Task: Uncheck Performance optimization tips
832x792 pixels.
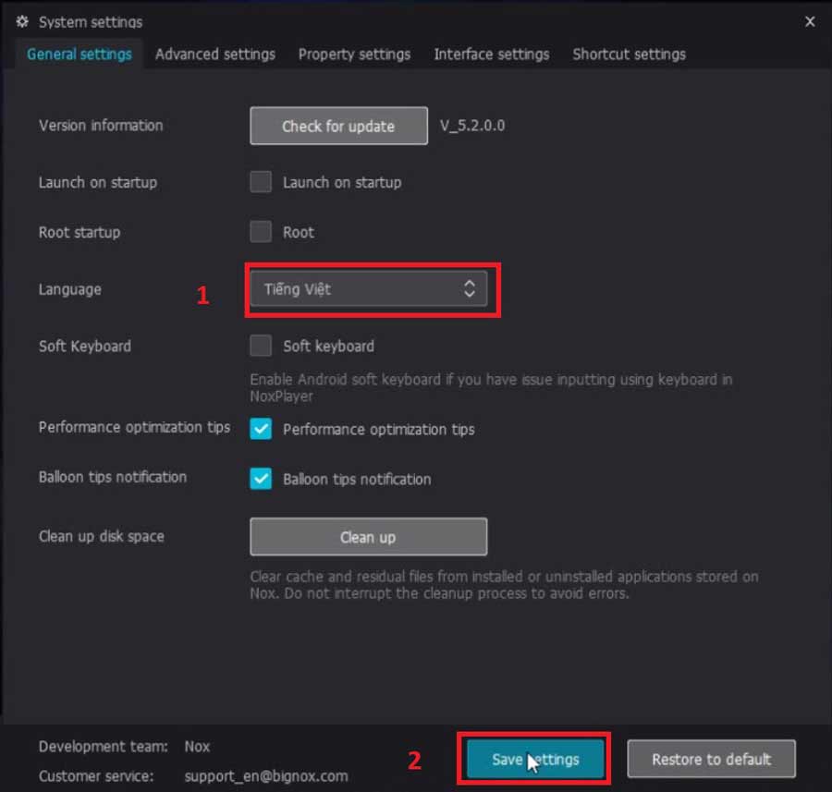Action: (261, 429)
